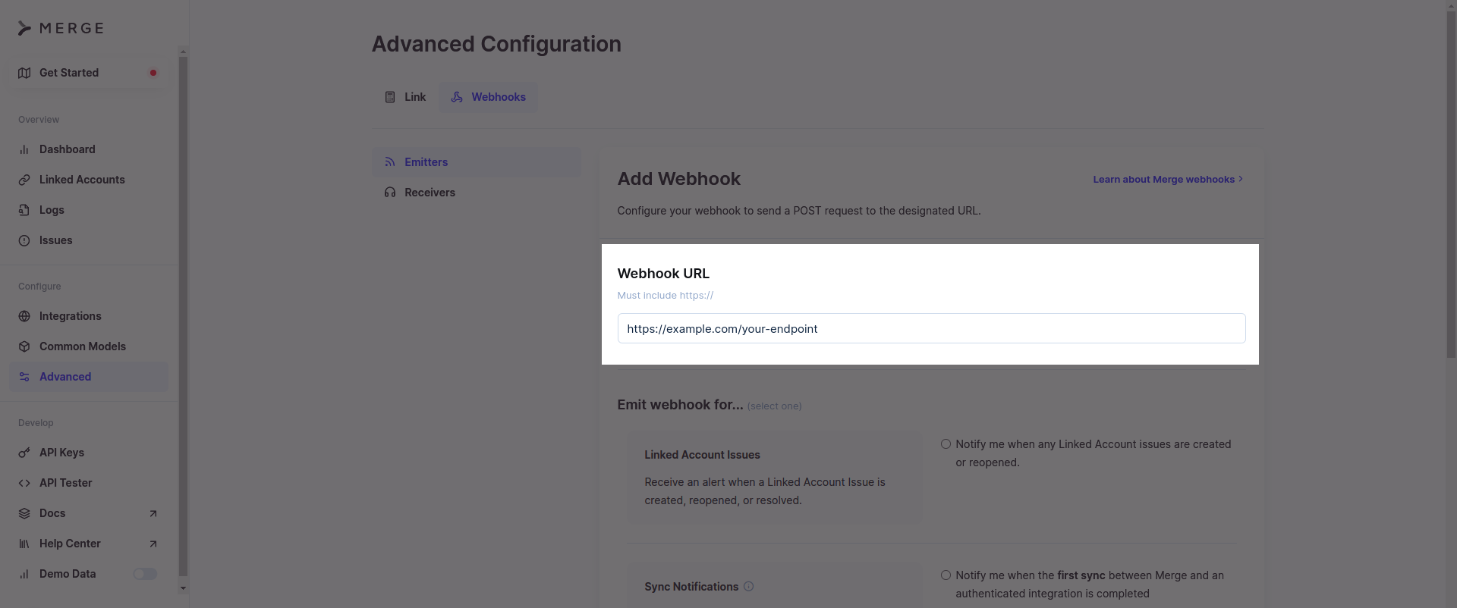Click the Sync Notifications info icon
Image resolution: width=1457 pixels, height=608 pixels.
pos(748,586)
